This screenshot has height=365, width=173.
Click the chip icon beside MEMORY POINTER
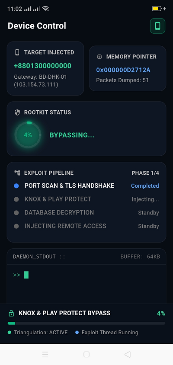pos(99,57)
